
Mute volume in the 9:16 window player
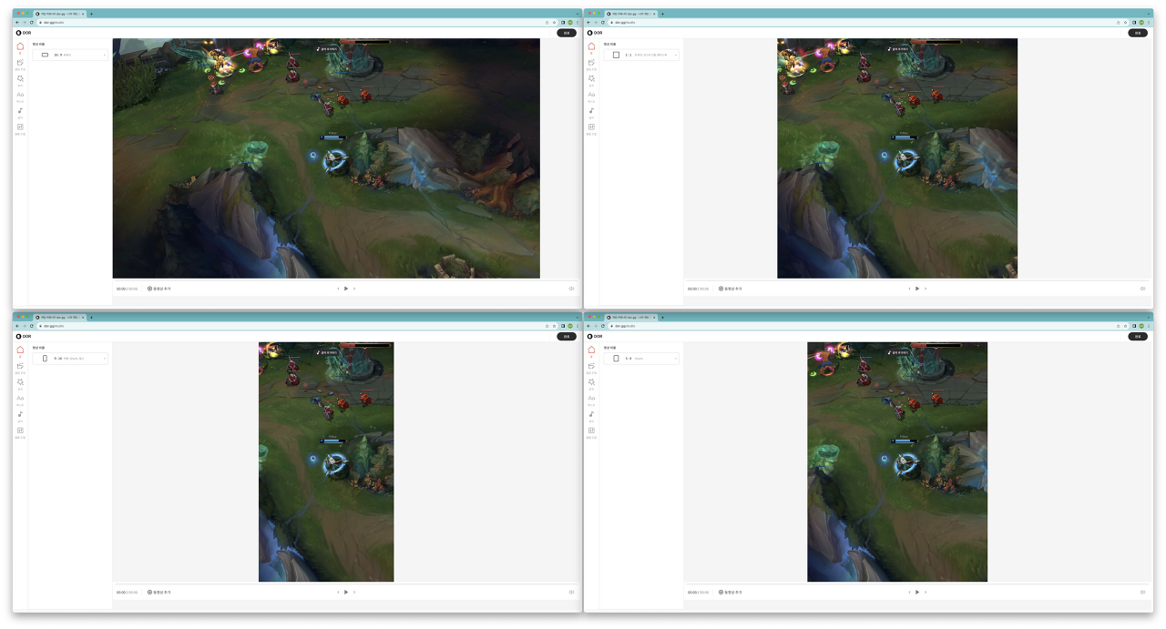pos(571,592)
